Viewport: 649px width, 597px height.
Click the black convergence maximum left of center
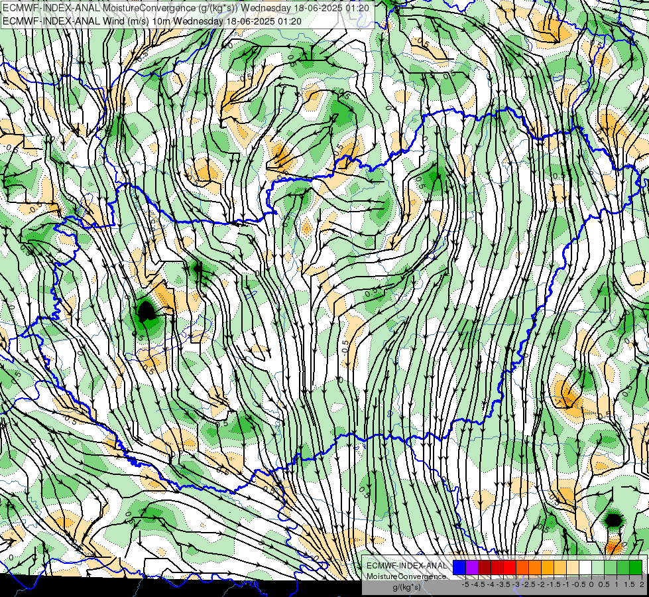(146, 312)
